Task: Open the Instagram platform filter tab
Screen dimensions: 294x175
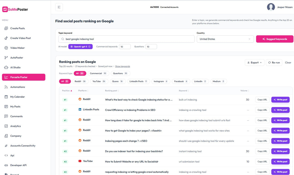Action: coord(161,81)
